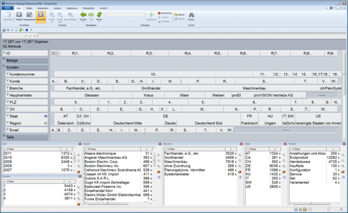Open the Werteliste view
The width and height of the screenshot is (348, 213).
[8, 17]
